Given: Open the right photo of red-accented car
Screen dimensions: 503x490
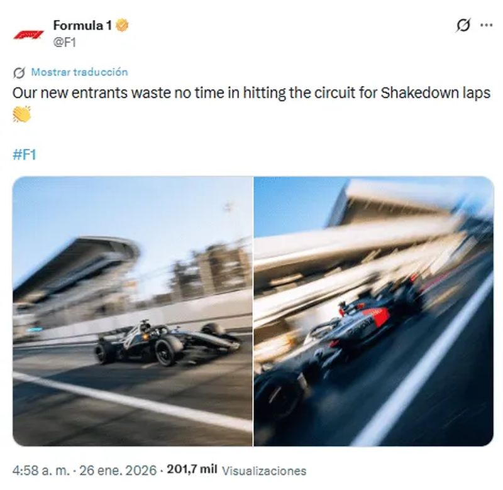Looking at the screenshot, I should coord(373,311).
